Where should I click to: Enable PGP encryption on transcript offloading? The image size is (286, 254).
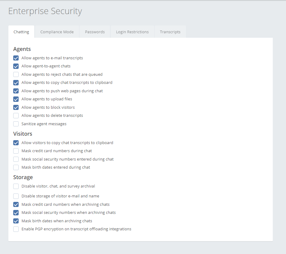tap(16, 229)
